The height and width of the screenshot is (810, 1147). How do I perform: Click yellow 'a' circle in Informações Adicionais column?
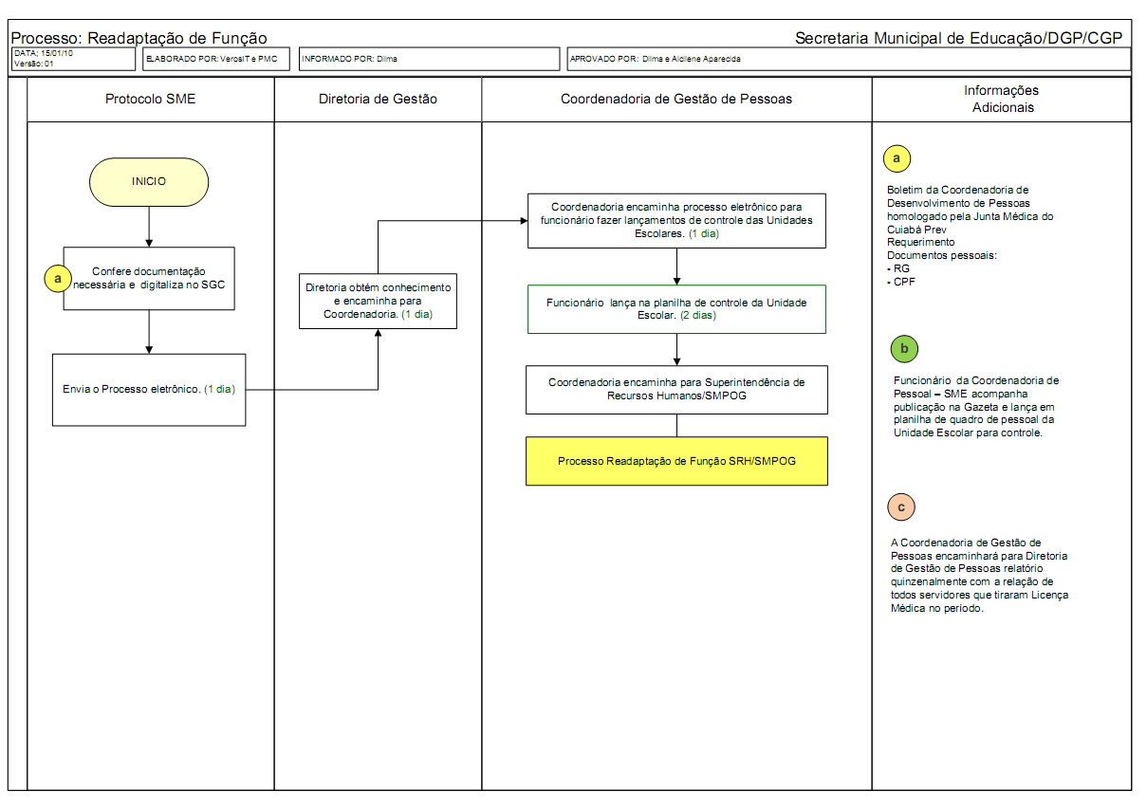click(x=897, y=158)
